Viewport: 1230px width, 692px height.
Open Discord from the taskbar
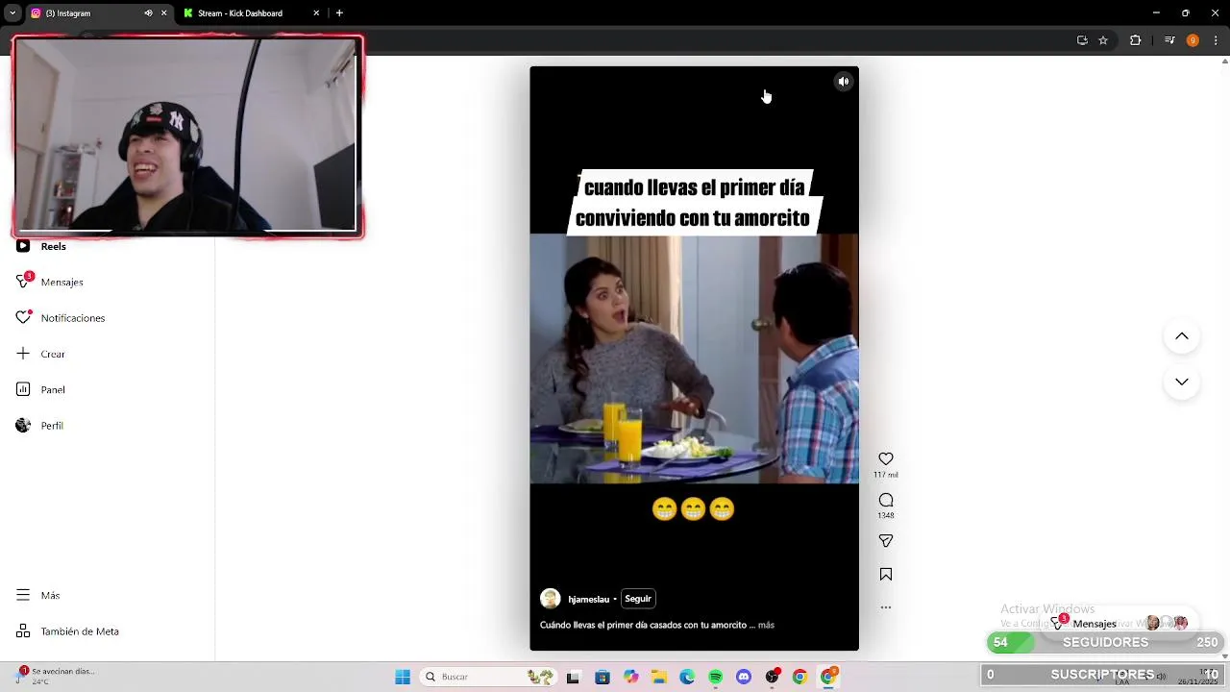[x=744, y=677]
